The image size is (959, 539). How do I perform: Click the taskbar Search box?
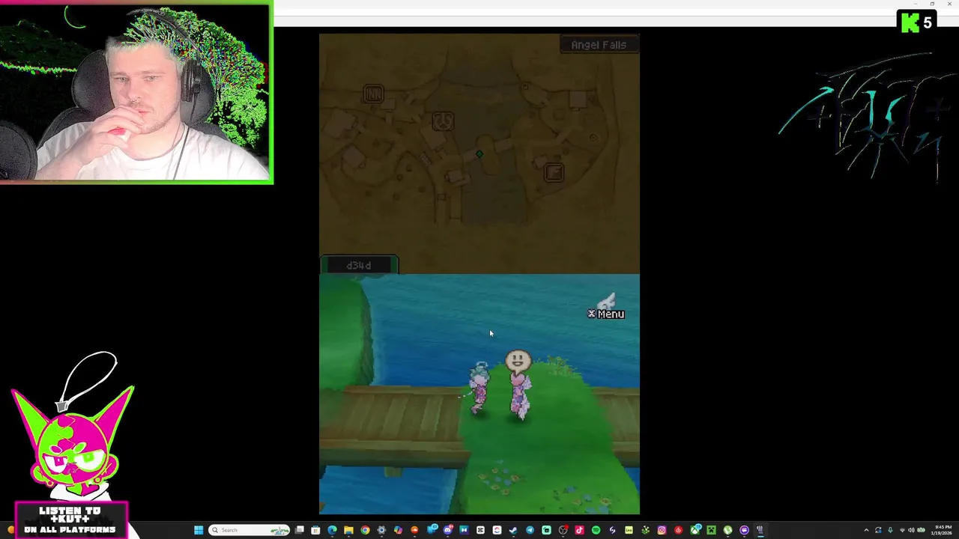tap(249, 530)
